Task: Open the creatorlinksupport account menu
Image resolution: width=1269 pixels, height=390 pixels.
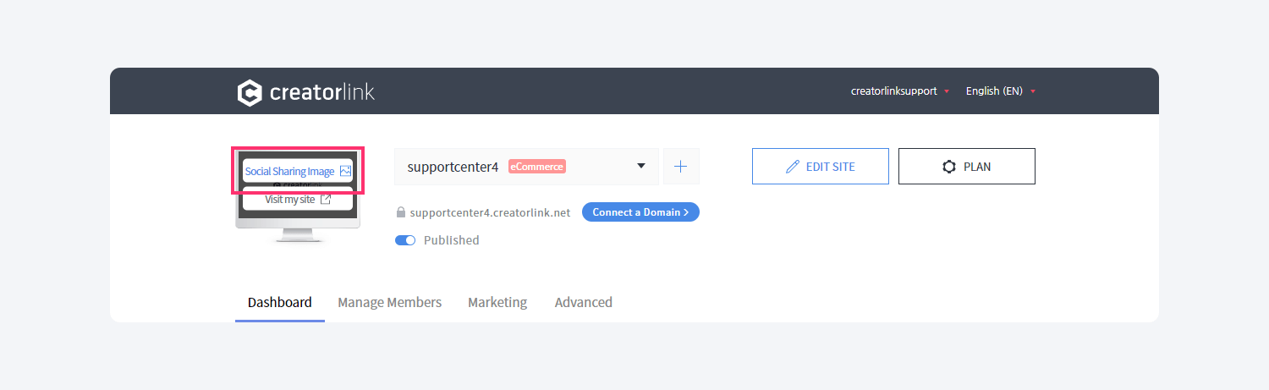Action: 900,91
